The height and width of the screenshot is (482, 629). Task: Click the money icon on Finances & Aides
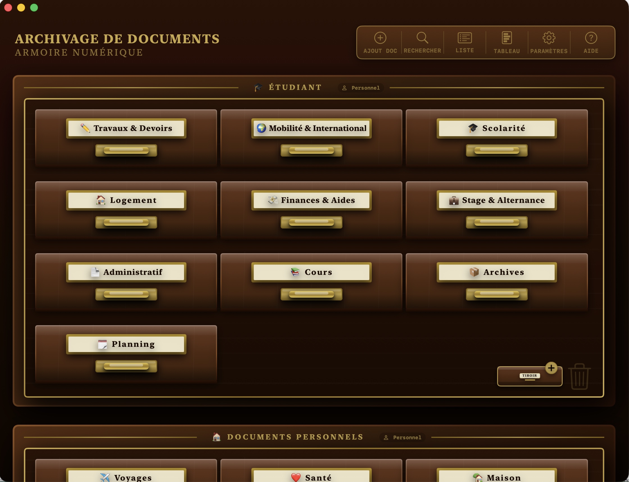click(273, 200)
